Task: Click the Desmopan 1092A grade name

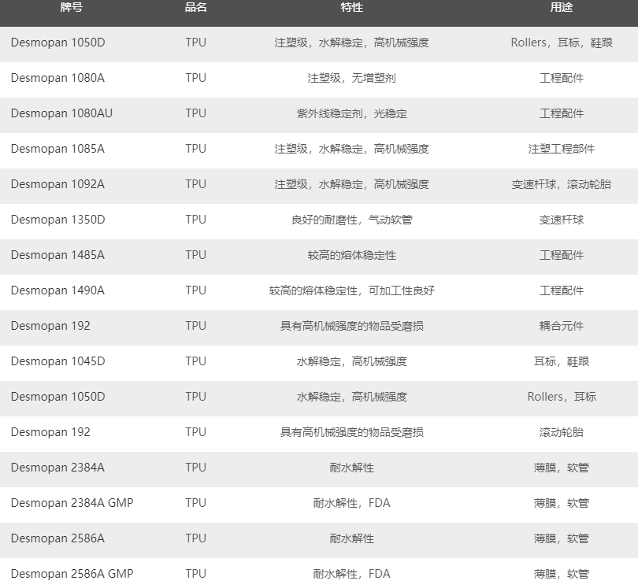Action: [57, 184]
